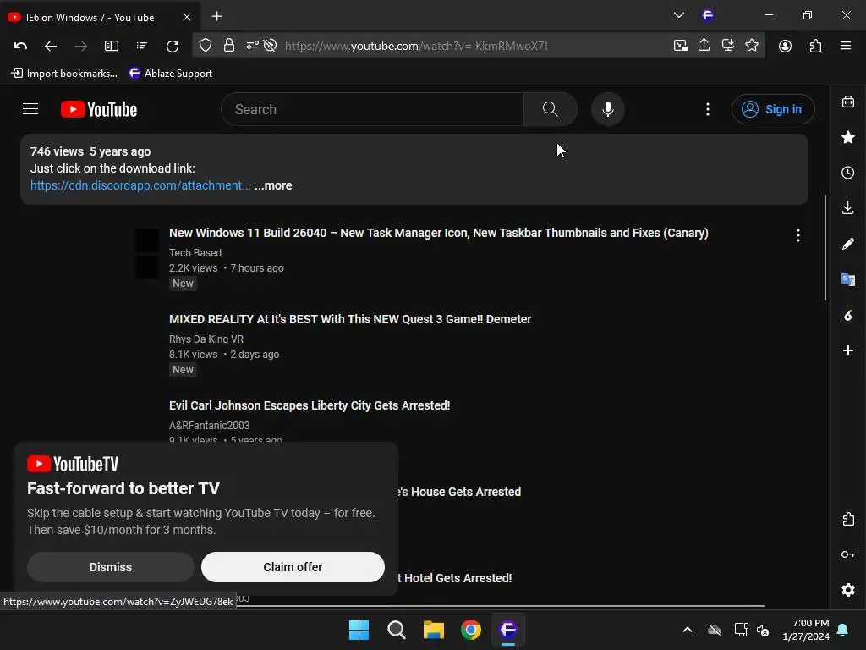The width and height of the screenshot is (866, 650).
Task: Bookmark this page with the star icon
Action: point(752,46)
